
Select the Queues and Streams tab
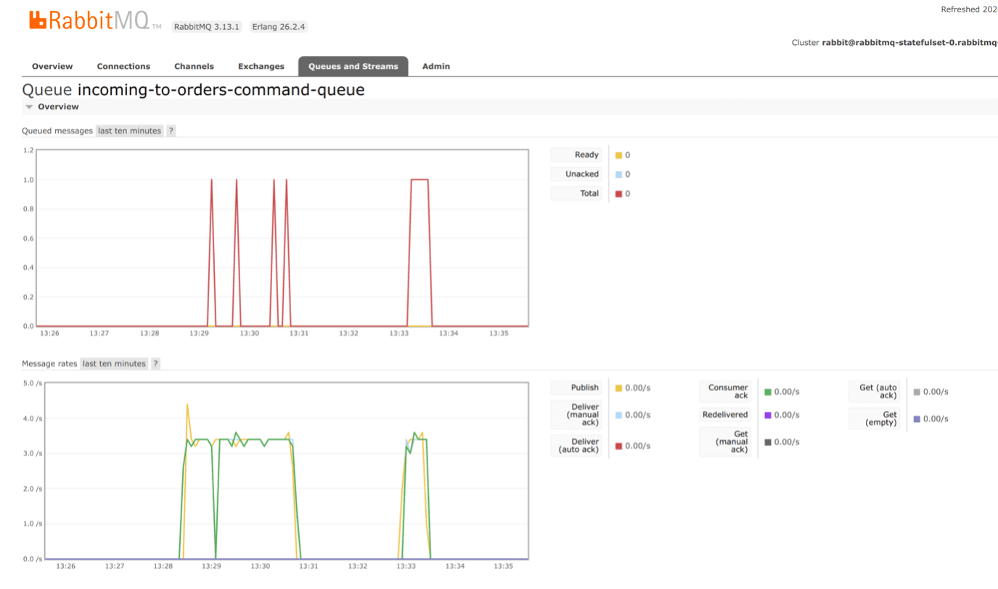click(x=353, y=66)
